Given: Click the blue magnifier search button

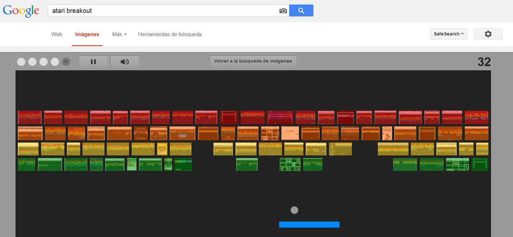Looking at the screenshot, I should click(301, 11).
